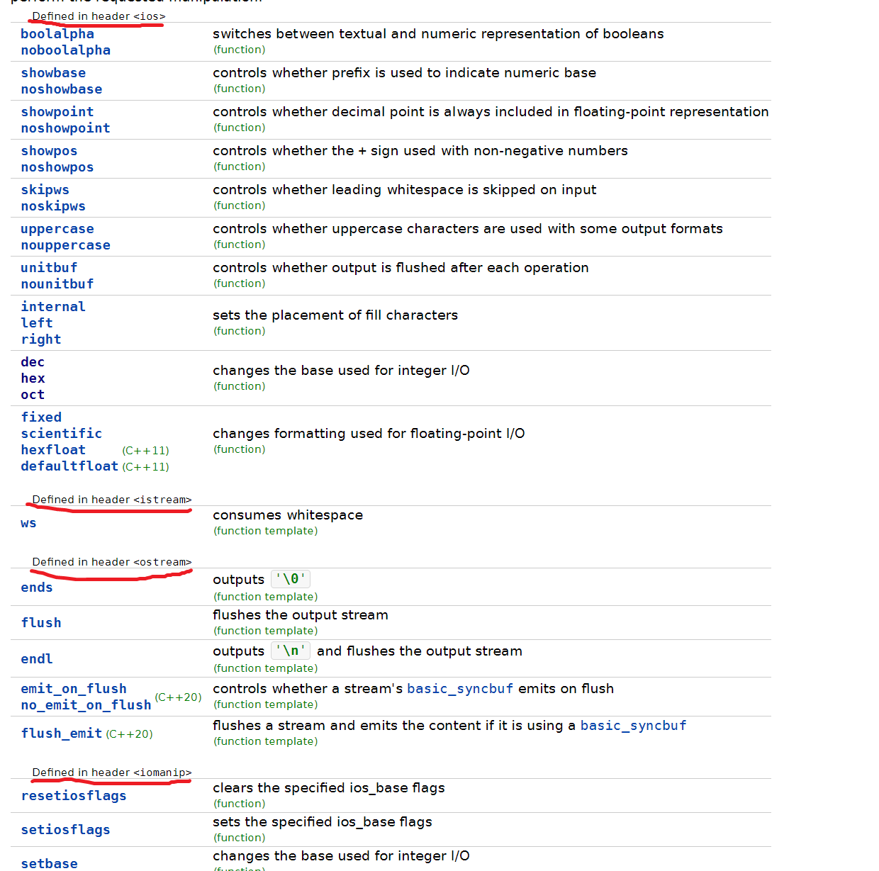This screenshot has height=871, width=879.
Task: Click 'controls whether leading whitespace is skipped' text
Action: [x=405, y=190]
